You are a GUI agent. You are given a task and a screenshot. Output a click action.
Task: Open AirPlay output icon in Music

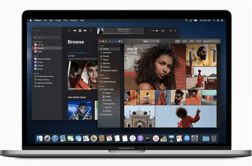(163, 31)
